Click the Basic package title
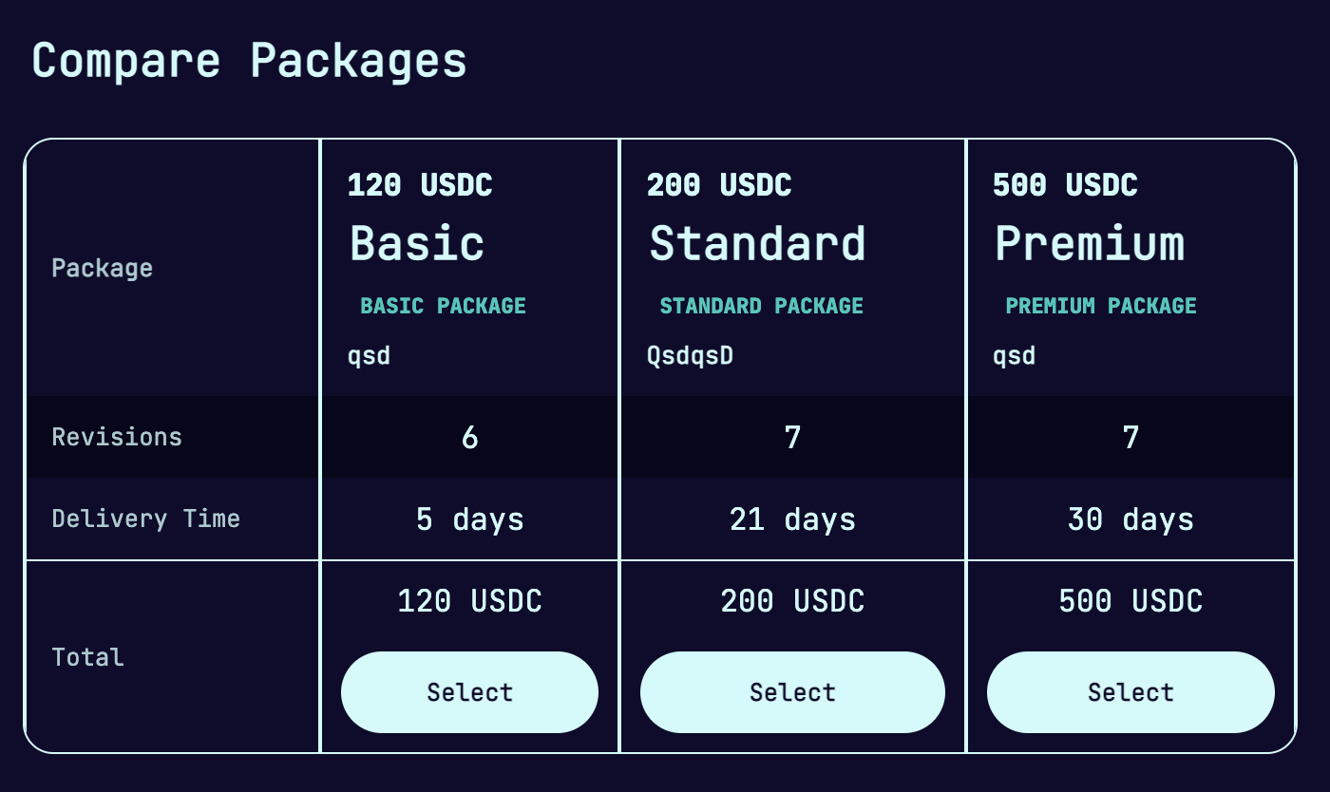This screenshot has width=1330, height=792. pyautogui.click(x=416, y=243)
